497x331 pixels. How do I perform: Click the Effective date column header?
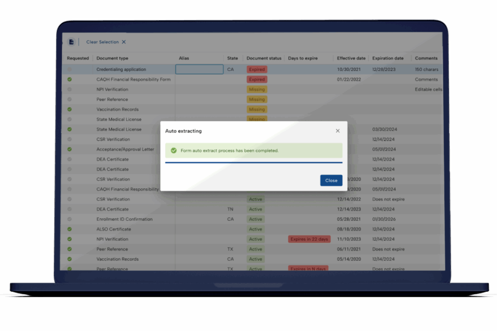(351, 58)
